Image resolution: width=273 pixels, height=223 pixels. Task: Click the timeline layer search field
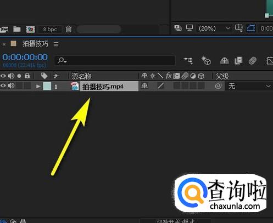pyautogui.click(x=115, y=60)
